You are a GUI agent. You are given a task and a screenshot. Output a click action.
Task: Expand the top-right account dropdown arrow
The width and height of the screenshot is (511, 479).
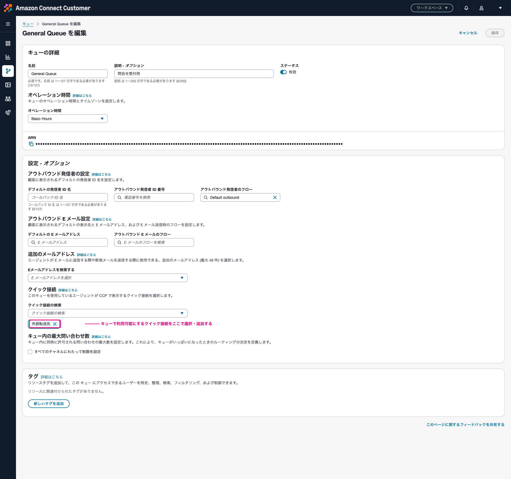(500, 8)
